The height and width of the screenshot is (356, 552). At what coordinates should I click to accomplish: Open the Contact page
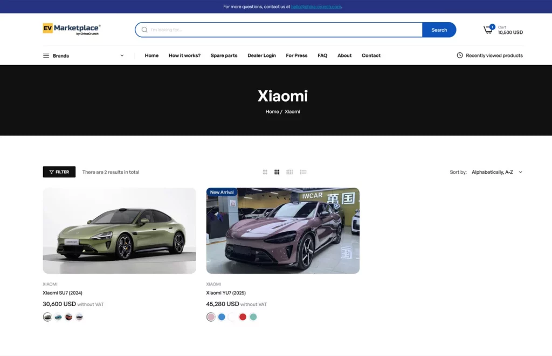pyautogui.click(x=371, y=55)
